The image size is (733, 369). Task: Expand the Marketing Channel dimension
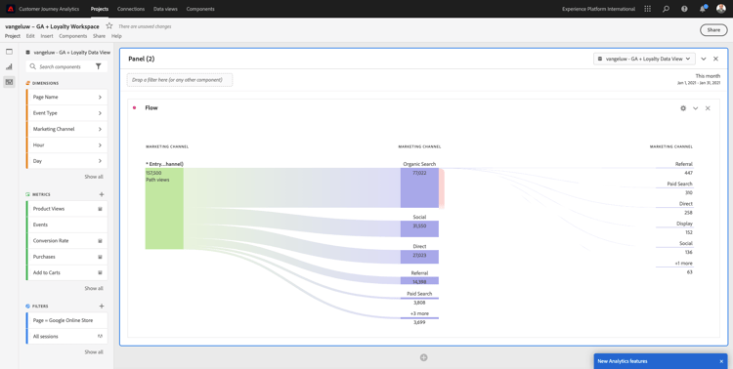pos(100,129)
